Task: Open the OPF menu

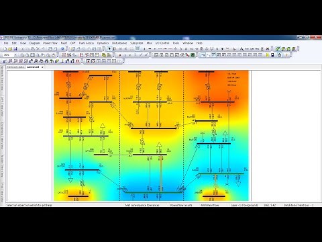Action: click(73, 43)
